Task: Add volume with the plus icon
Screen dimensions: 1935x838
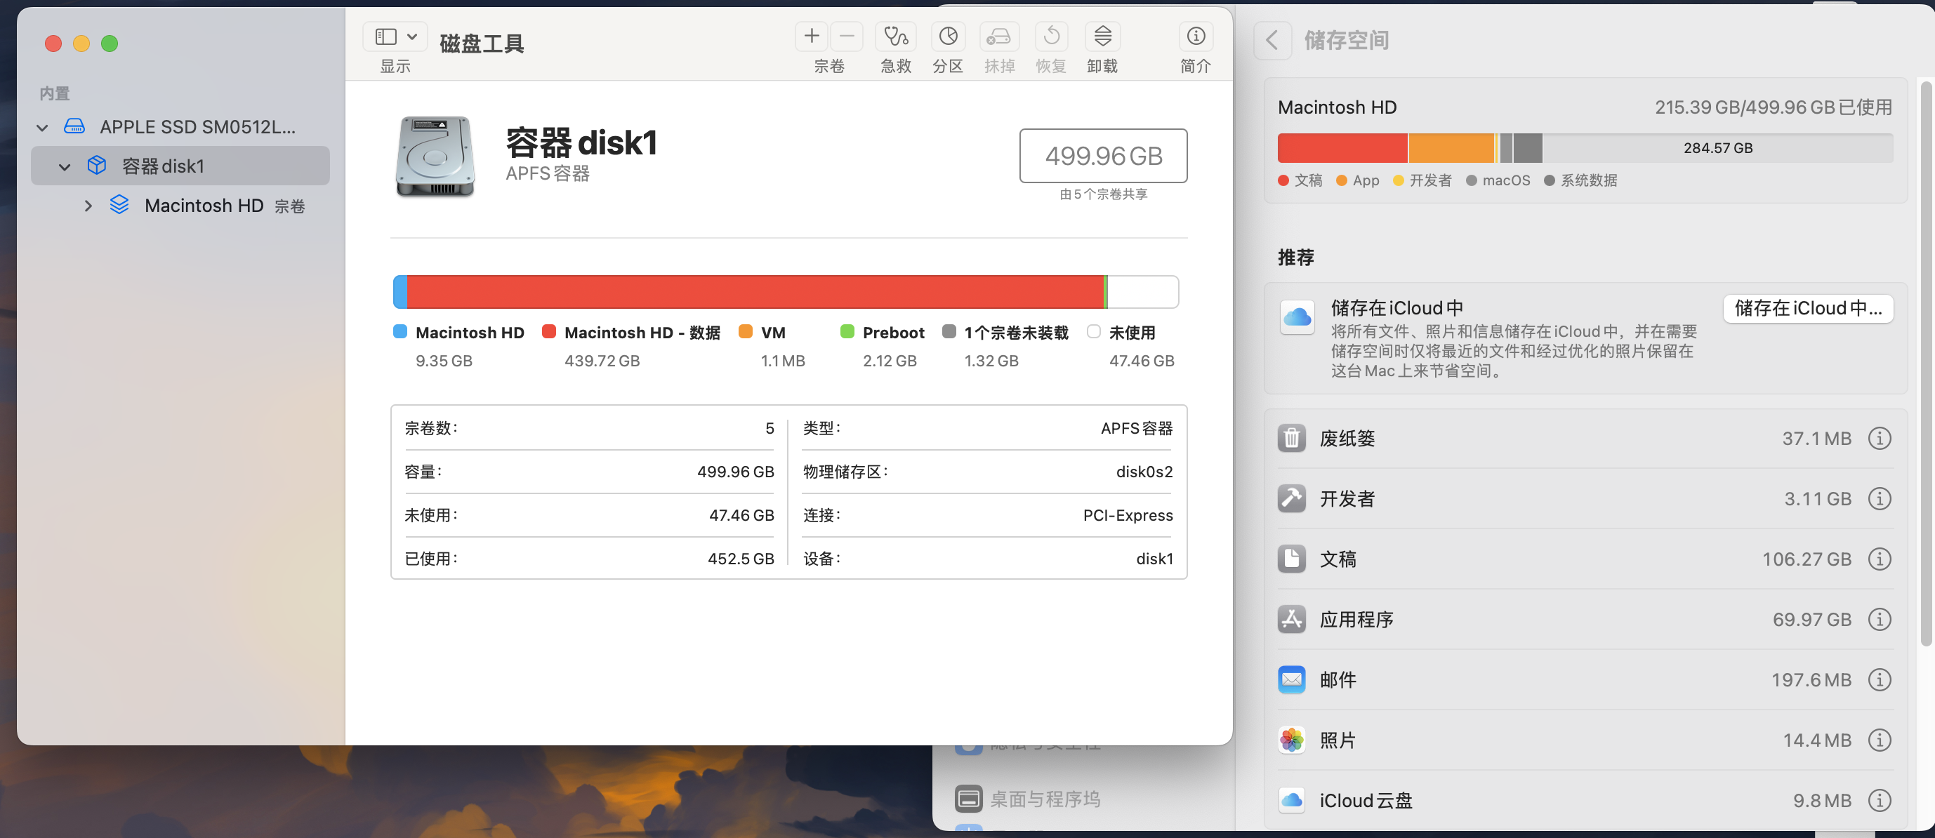Action: (x=811, y=36)
